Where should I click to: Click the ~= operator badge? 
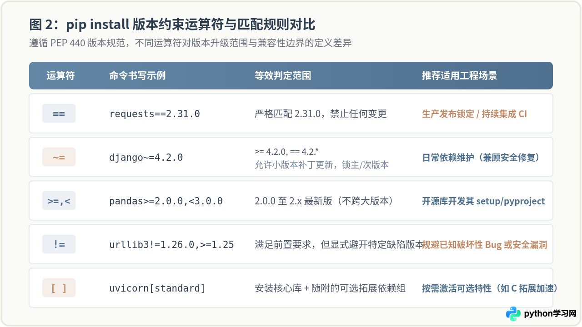pyautogui.click(x=59, y=157)
